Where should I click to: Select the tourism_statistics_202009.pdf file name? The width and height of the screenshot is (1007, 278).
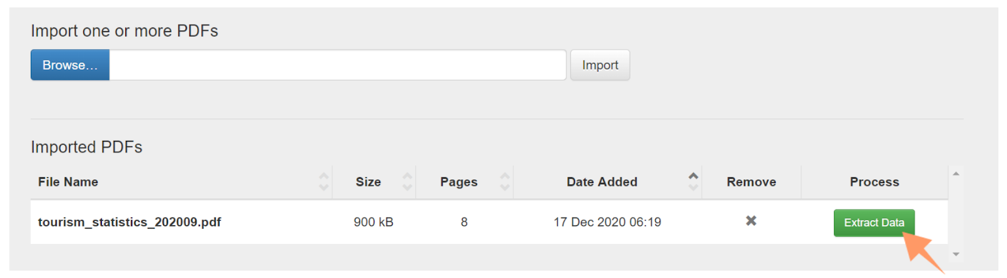coord(130,222)
